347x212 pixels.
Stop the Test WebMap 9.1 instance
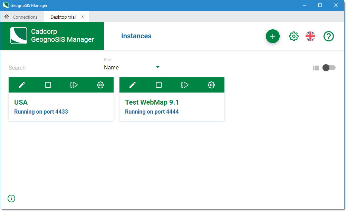(x=158, y=85)
